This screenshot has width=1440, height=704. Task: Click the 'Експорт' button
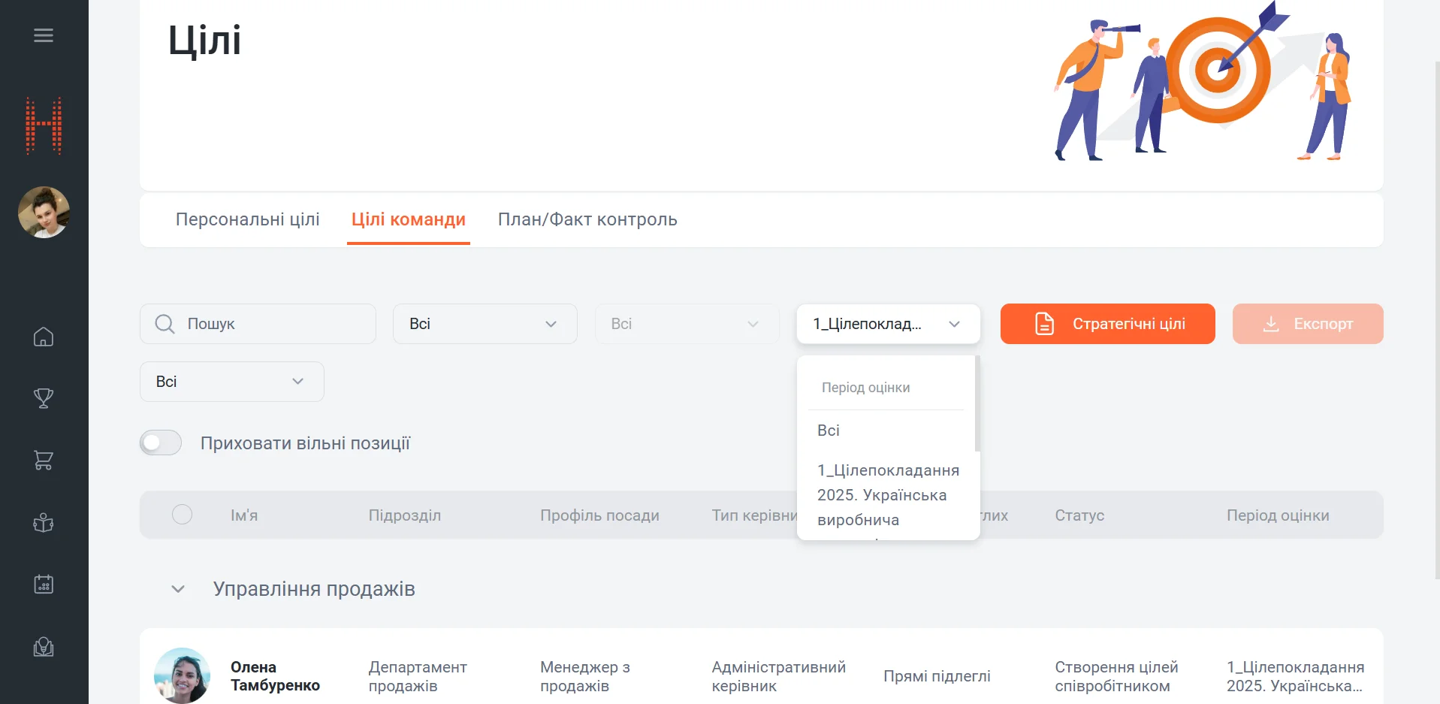click(1307, 324)
